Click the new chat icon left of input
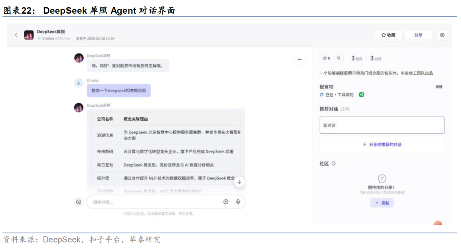This screenshot has width=461, height=248. [x=79, y=202]
